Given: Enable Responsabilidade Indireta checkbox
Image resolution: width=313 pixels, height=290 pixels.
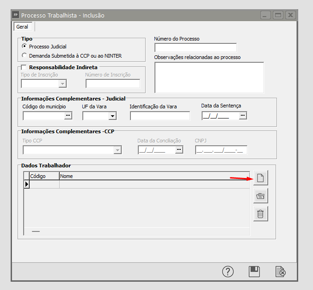Looking at the screenshot, I should click(25, 67).
